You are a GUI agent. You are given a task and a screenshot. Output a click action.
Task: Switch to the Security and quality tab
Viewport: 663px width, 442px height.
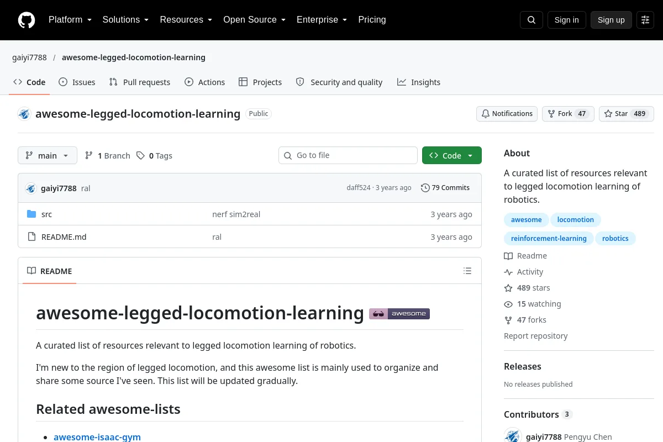339,82
